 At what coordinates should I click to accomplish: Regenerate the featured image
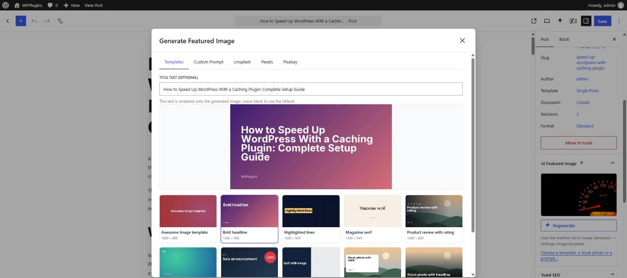pyautogui.click(x=579, y=226)
